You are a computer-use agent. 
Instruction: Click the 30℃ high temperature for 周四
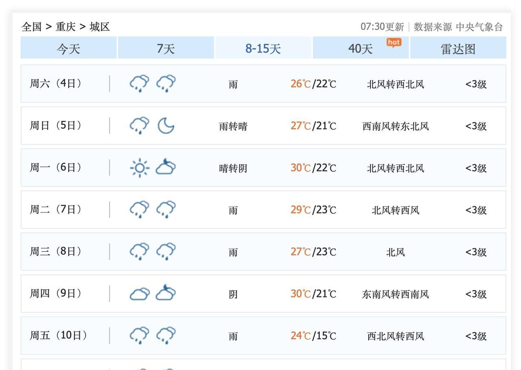click(x=300, y=294)
